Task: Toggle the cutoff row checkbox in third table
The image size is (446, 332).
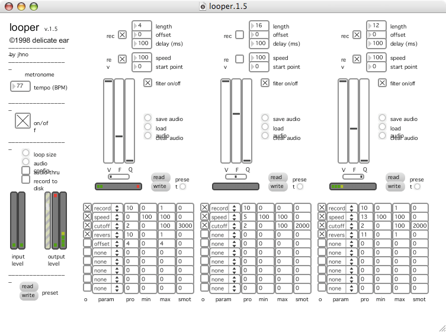Action: 322,225
